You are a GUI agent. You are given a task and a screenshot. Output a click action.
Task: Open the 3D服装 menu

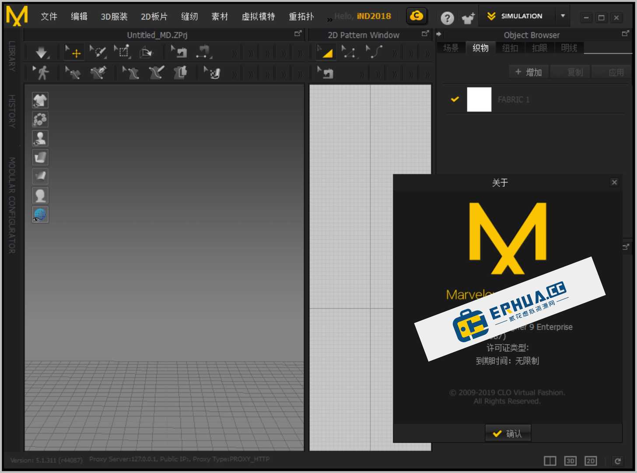(114, 17)
